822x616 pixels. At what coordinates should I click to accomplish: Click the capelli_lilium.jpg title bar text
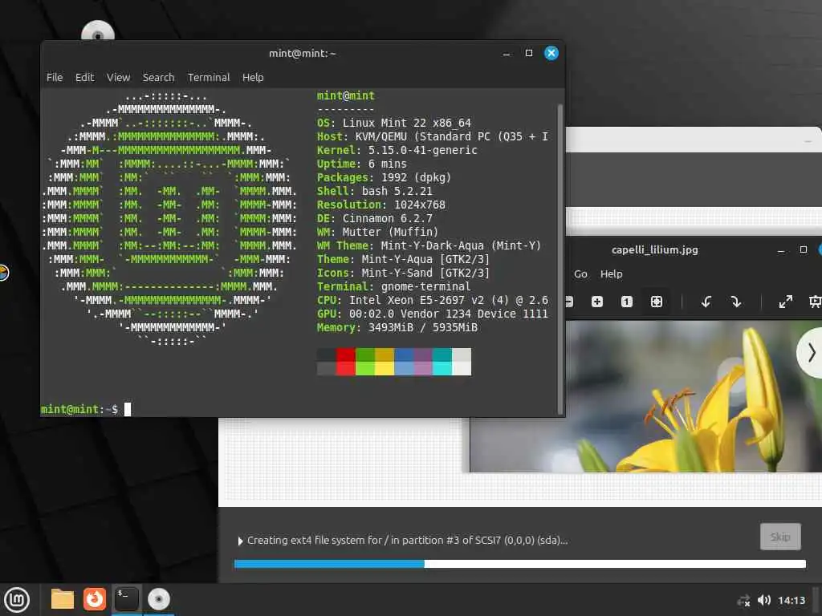point(655,250)
